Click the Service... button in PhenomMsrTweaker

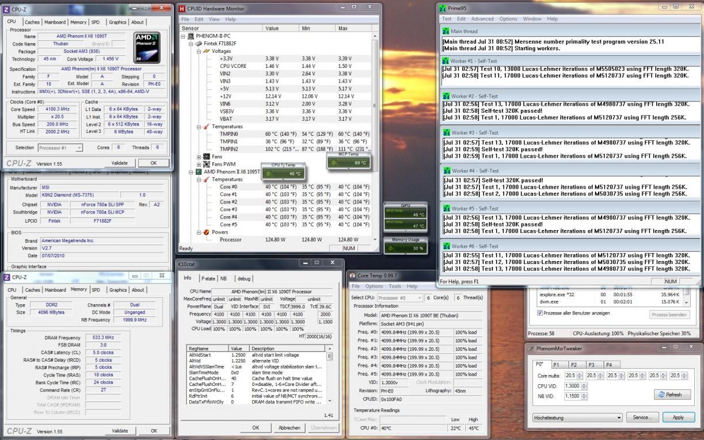coord(642,418)
